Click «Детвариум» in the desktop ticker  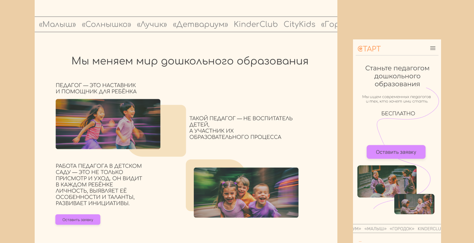pos(200,25)
